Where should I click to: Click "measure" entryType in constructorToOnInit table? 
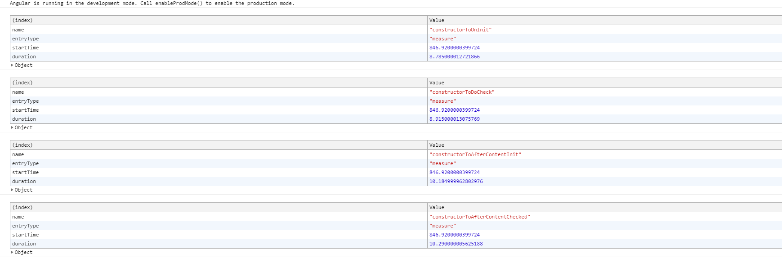(x=442, y=39)
